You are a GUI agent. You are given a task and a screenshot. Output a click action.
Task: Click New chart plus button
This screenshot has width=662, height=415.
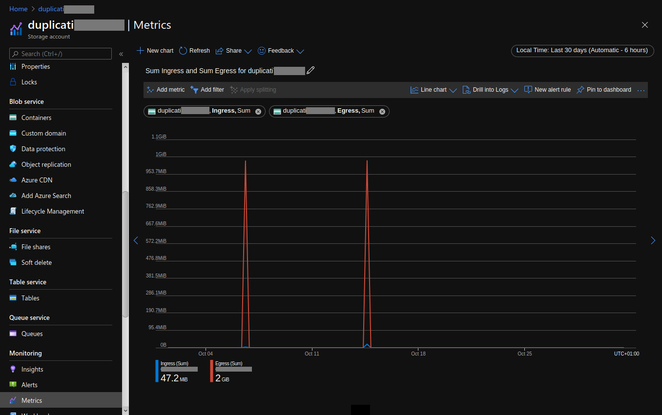[155, 51]
